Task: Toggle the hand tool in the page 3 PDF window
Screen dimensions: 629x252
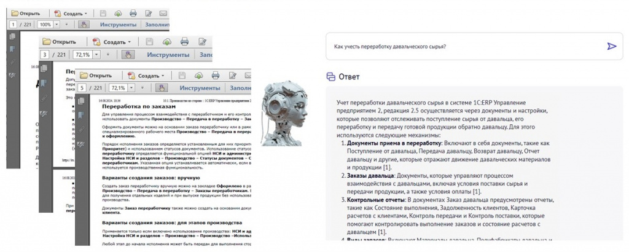Action: point(128,55)
